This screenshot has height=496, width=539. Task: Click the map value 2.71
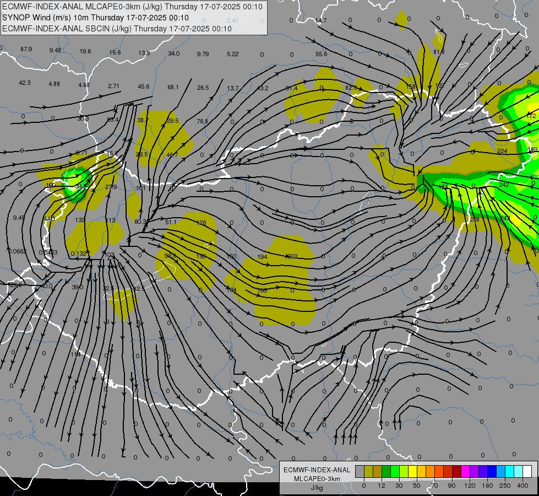point(113,86)
